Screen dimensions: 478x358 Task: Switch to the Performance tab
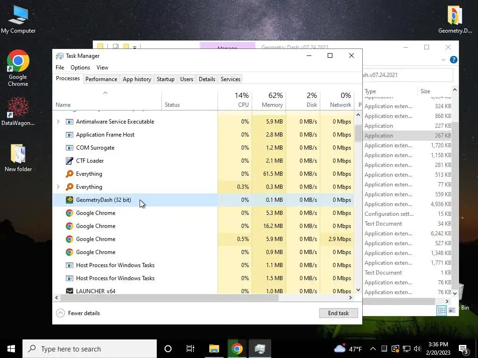(101, 79)
